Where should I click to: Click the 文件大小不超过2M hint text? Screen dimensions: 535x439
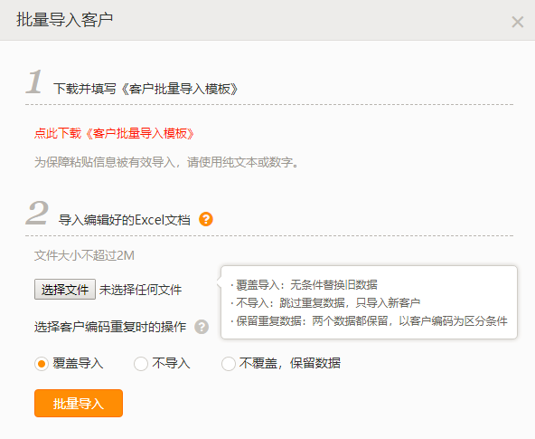pyautogui.click(x=84, y=255)
